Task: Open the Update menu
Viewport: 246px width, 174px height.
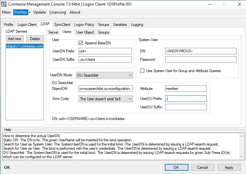Action: (40, 12)
